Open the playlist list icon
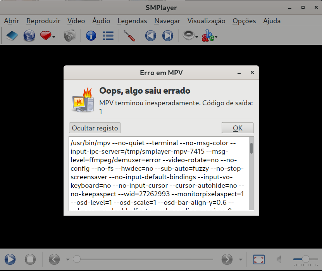Viewport: 322px width, 271px height. coord(108,36)
